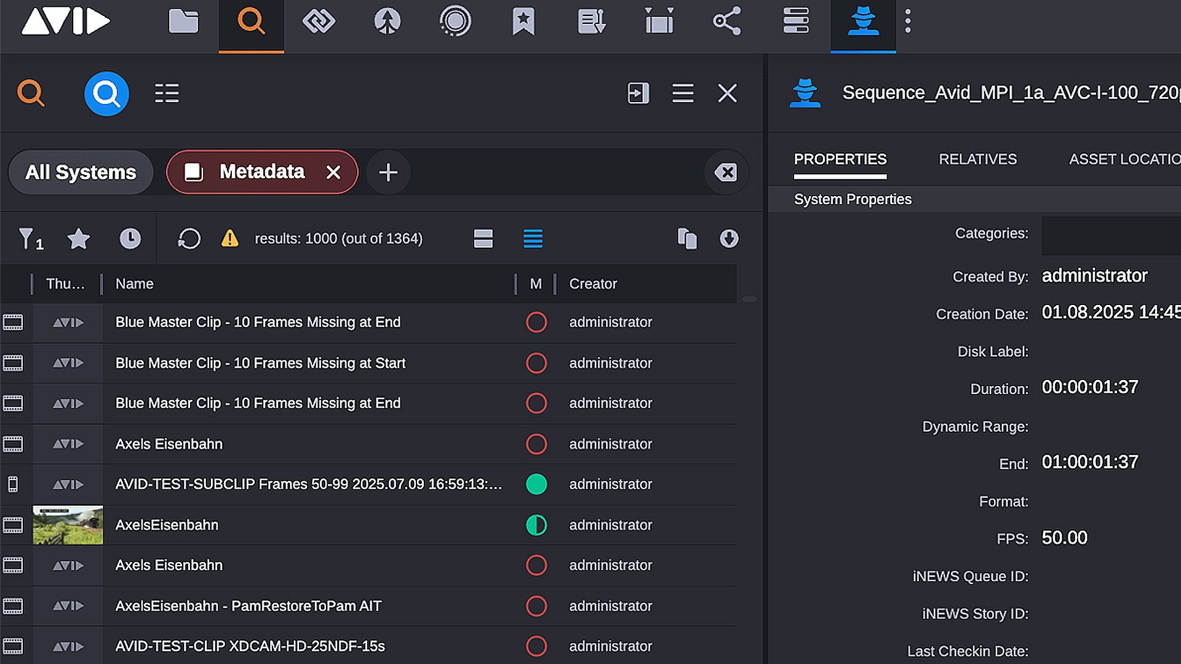The width and height of the screenshot is (1181, 664).
Task: Click the blue circular search button
Action: pos(106,93)
